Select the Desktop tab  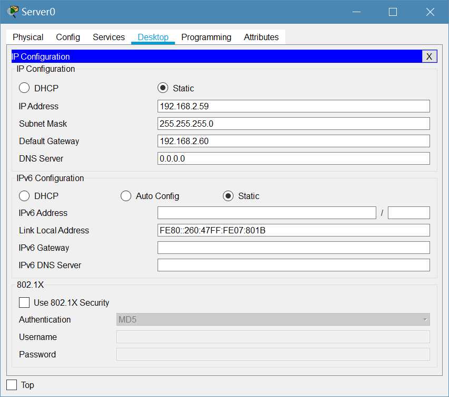click(x=153, y=37)
